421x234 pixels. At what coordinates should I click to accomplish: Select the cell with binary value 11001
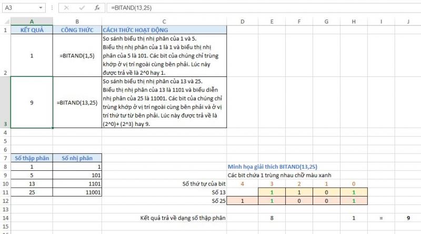pyautogui.click(x=77, y=192)
